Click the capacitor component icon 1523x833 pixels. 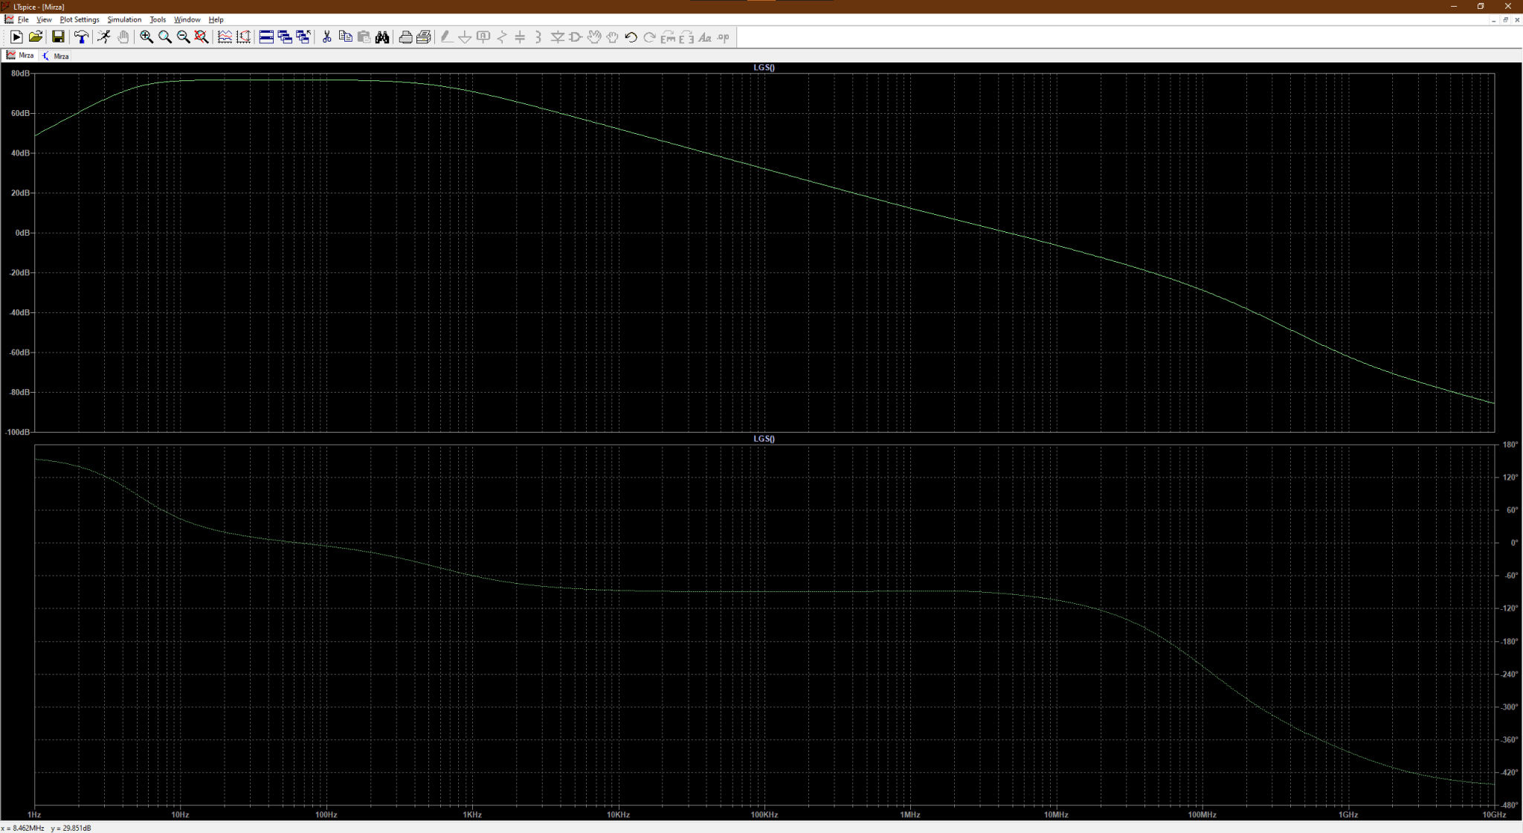point(520,37)
